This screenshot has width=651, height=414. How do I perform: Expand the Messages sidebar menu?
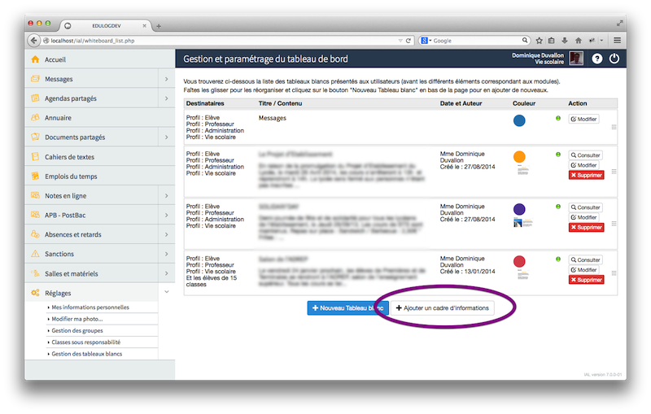(x=166, y=79)
